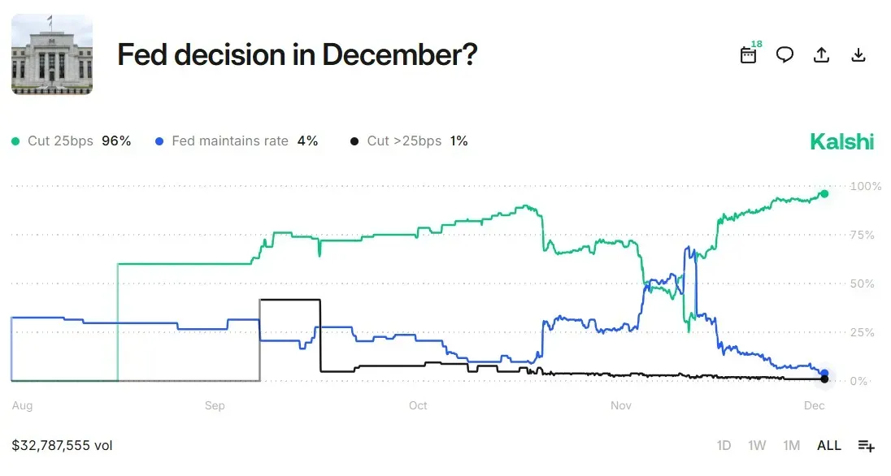Share this Fed decision market
Viewport: 891px width, 476px height.
pyautogui.click(x=821, y=54)
